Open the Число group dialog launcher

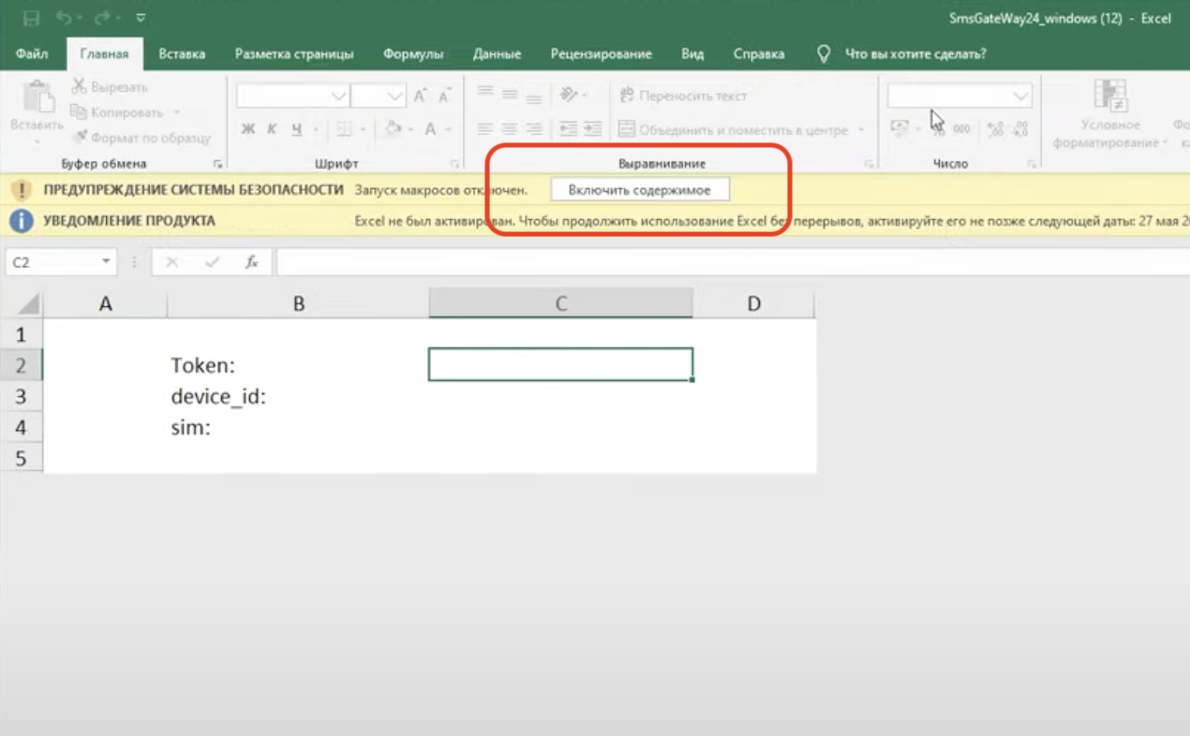tap(1032, 164)
